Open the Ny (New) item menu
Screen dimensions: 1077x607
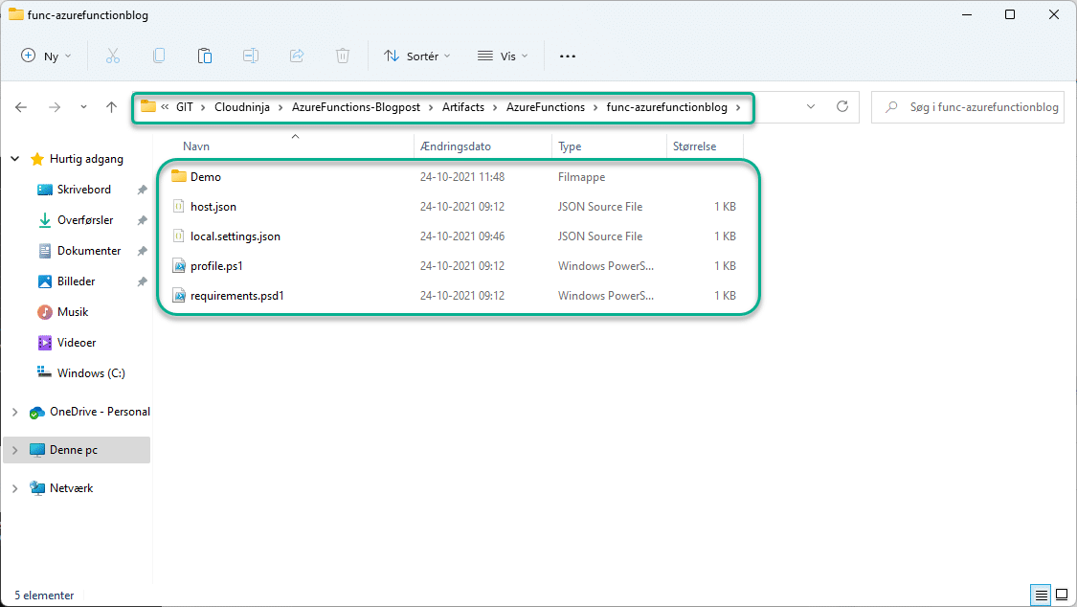tap(46, 56)
